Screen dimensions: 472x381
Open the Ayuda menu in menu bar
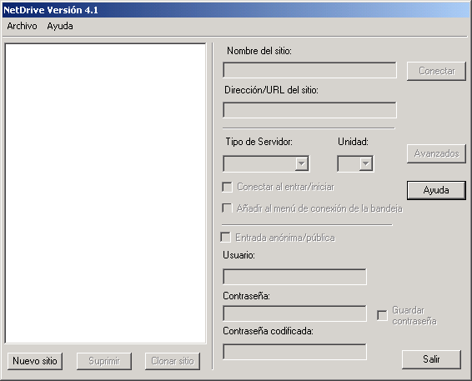pyautogui.click(x=60, y=26)
